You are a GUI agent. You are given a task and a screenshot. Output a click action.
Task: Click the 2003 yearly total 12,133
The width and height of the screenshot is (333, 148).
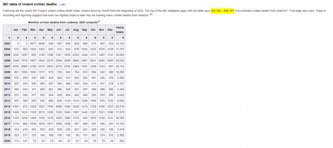point(120,43)
